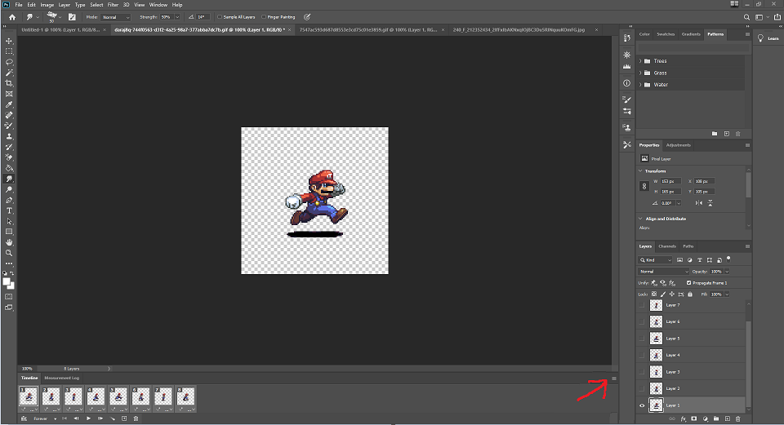The height and width of the screenshot is (425, 784).
Task: Toggle link width and height
Action: coord(644,186)
